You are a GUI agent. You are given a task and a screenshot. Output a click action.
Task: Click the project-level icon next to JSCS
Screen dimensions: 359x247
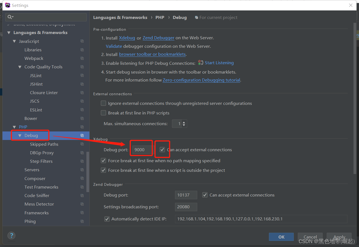click(82, 101)
